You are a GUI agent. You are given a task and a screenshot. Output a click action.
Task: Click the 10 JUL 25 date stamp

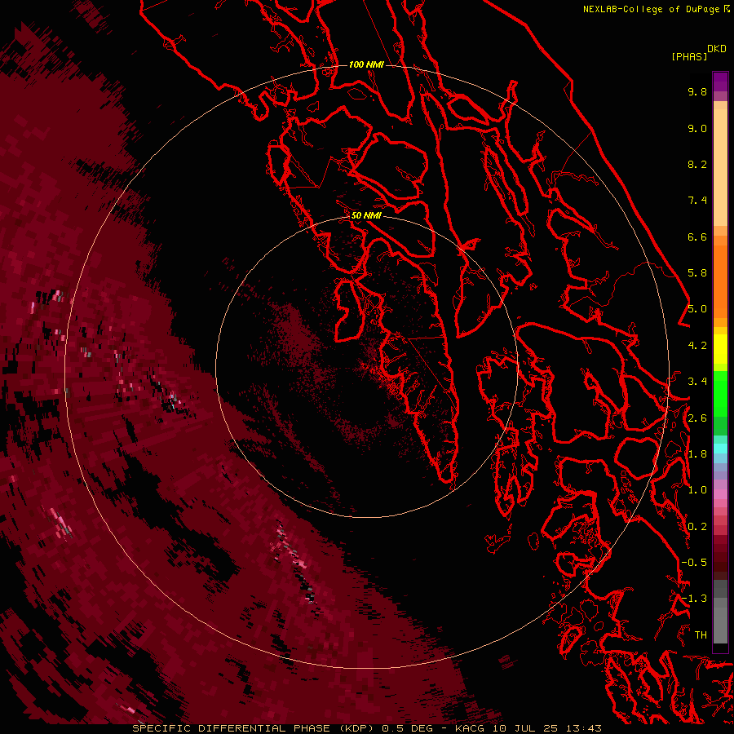click(x=524, y=728)
